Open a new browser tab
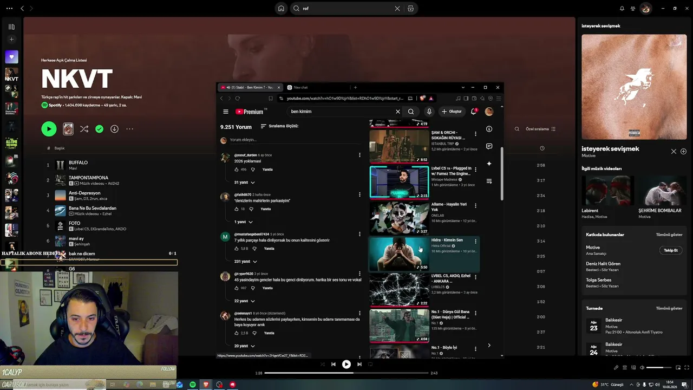Screen dimensions: 693x390 click(355, 87)
